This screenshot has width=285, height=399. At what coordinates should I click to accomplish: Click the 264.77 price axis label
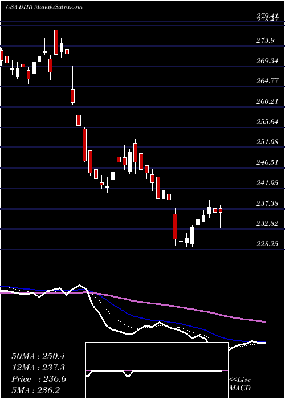[x=267, y=81]
